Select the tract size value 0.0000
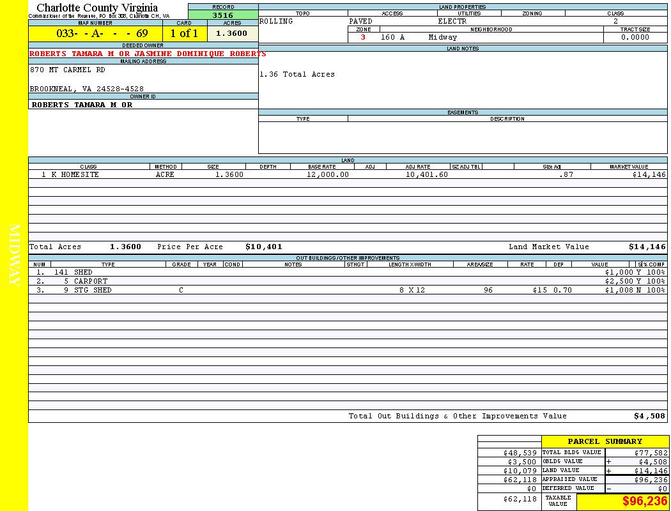Image resolution: width=671 pixels, height=511 pixels. [x=635, y=37]
